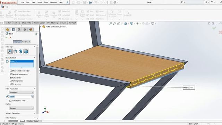Click the radius value input field
This screenshot has width=222, height=125.
[20, 97]
